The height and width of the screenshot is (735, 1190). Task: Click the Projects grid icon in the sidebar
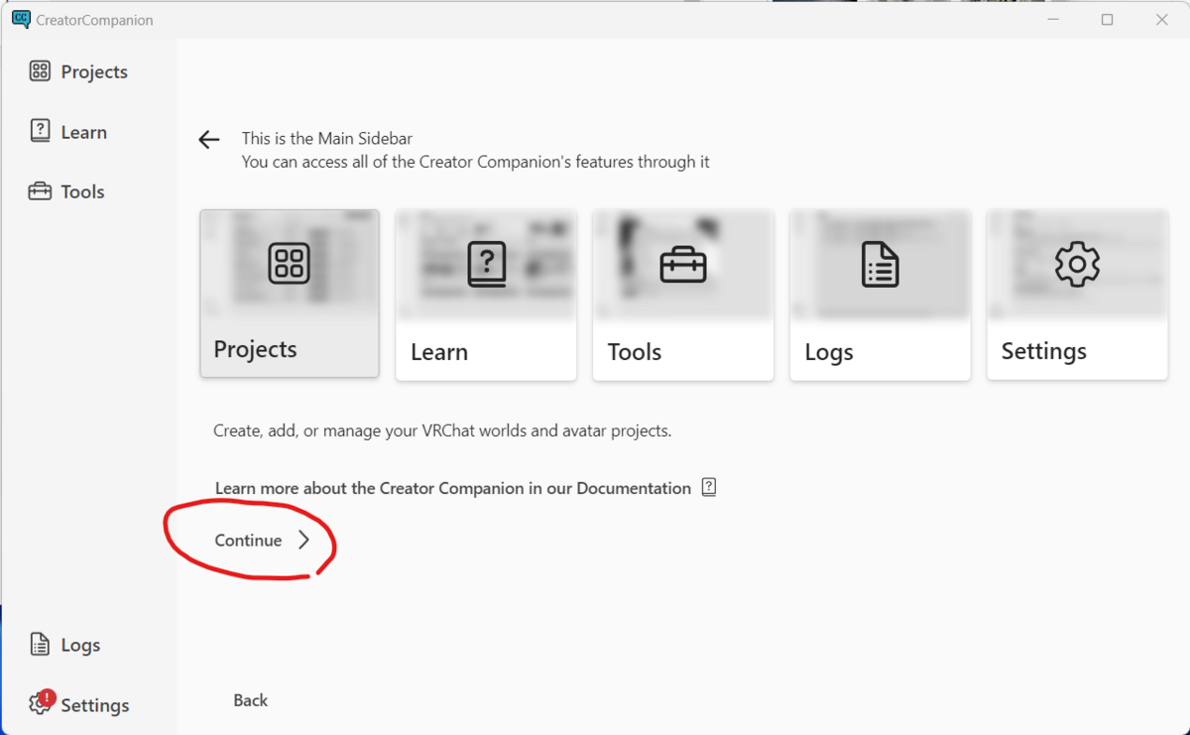tap(40, 70)
